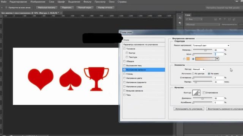Click the contour curve thumbnail
This screenshot has width=243, height=136.
[x=195, y=93]
